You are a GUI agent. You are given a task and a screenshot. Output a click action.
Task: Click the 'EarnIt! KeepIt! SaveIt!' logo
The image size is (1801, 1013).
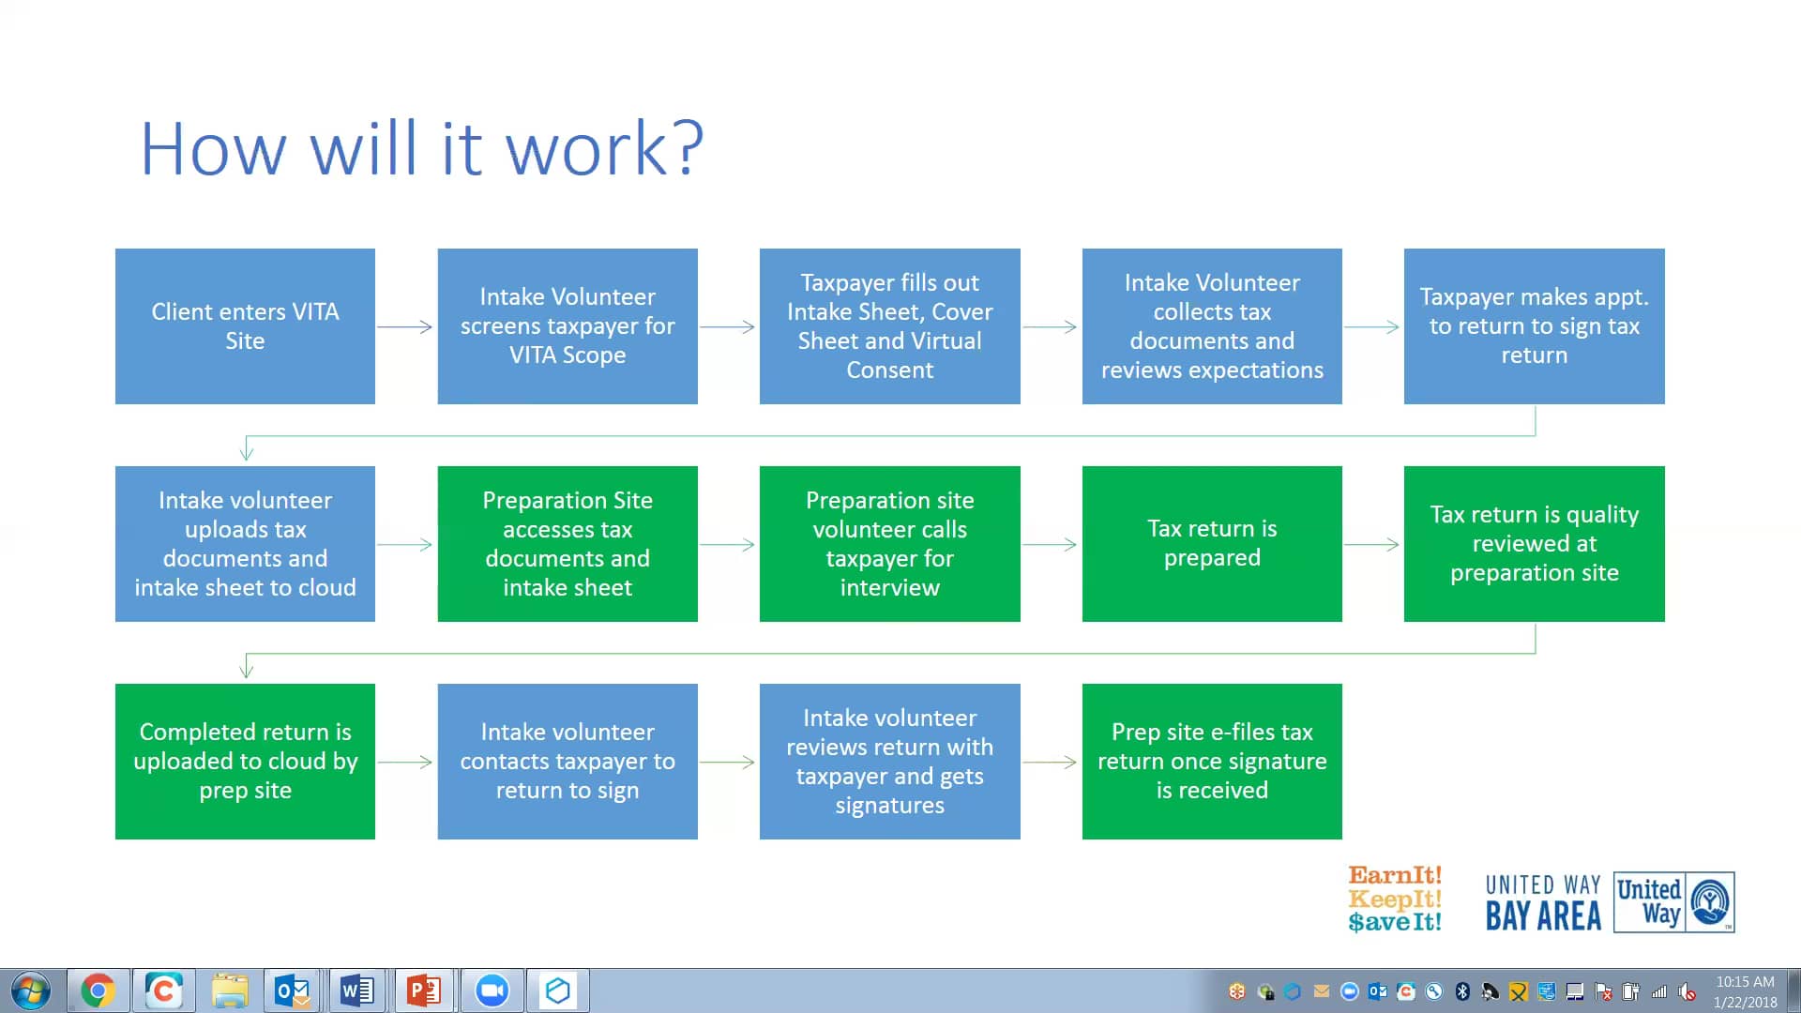[x=1395, y=900]
